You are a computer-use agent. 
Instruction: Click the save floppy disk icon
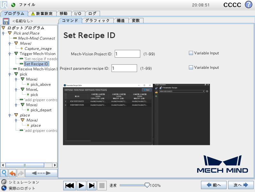point(6,21)
